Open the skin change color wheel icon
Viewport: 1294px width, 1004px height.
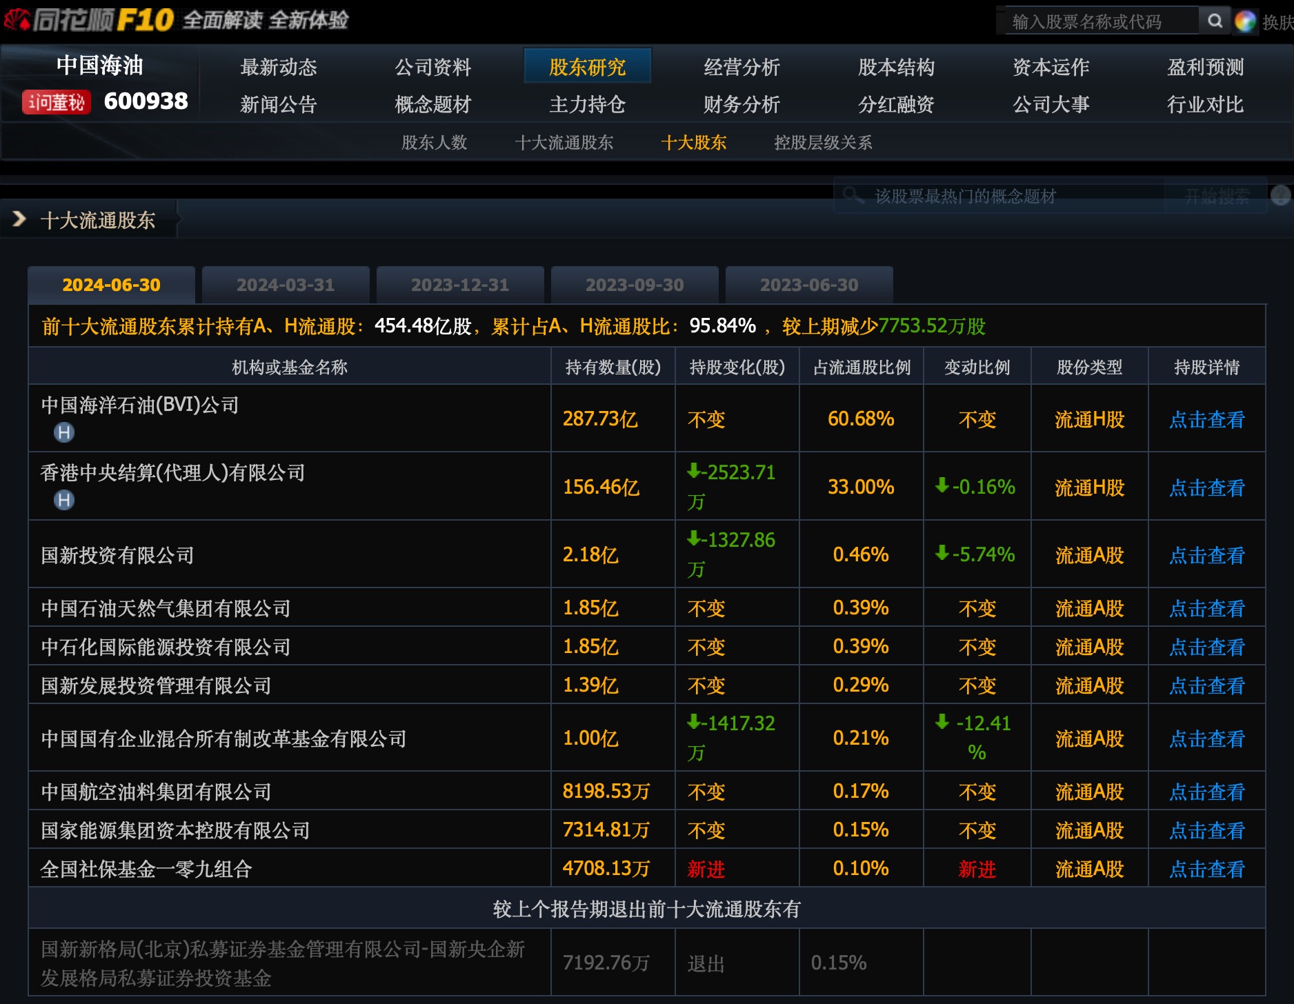coord(1245,22)
